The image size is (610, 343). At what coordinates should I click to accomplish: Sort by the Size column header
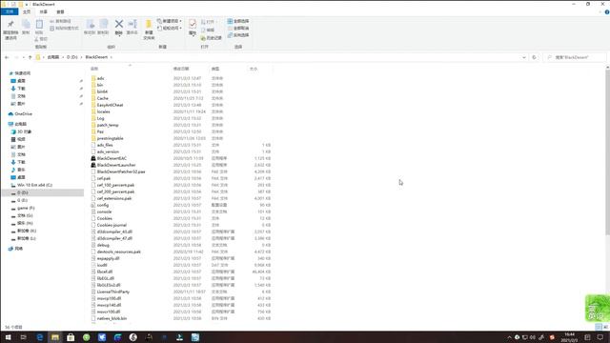[x=254, y=69]
